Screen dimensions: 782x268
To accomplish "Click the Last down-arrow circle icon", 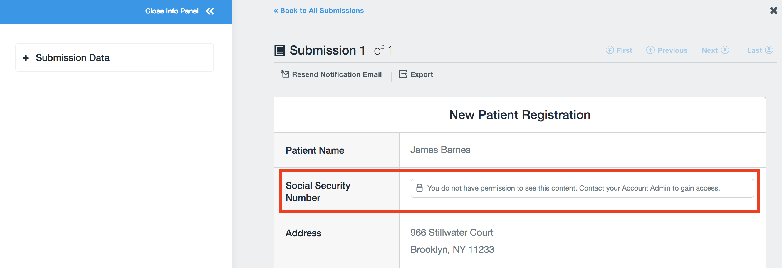I will [x=769, y=50].
